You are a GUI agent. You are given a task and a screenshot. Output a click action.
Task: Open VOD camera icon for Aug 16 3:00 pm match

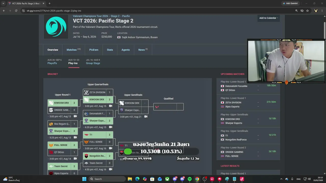(x=111, y=148)
